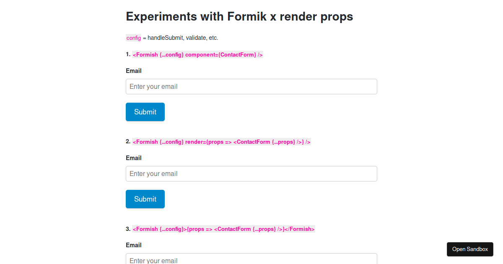Click the list number 1 marker

click(128, 54)
